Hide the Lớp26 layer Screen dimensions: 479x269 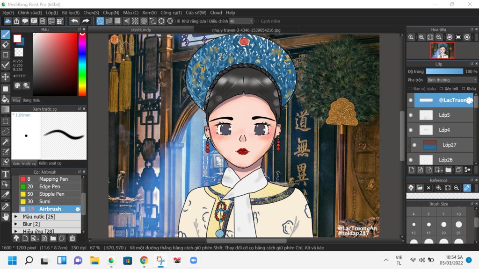point(411,160)
